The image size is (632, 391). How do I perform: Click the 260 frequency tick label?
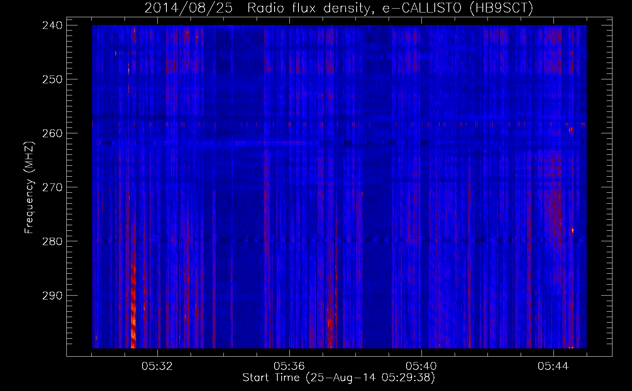coord(52,133)
